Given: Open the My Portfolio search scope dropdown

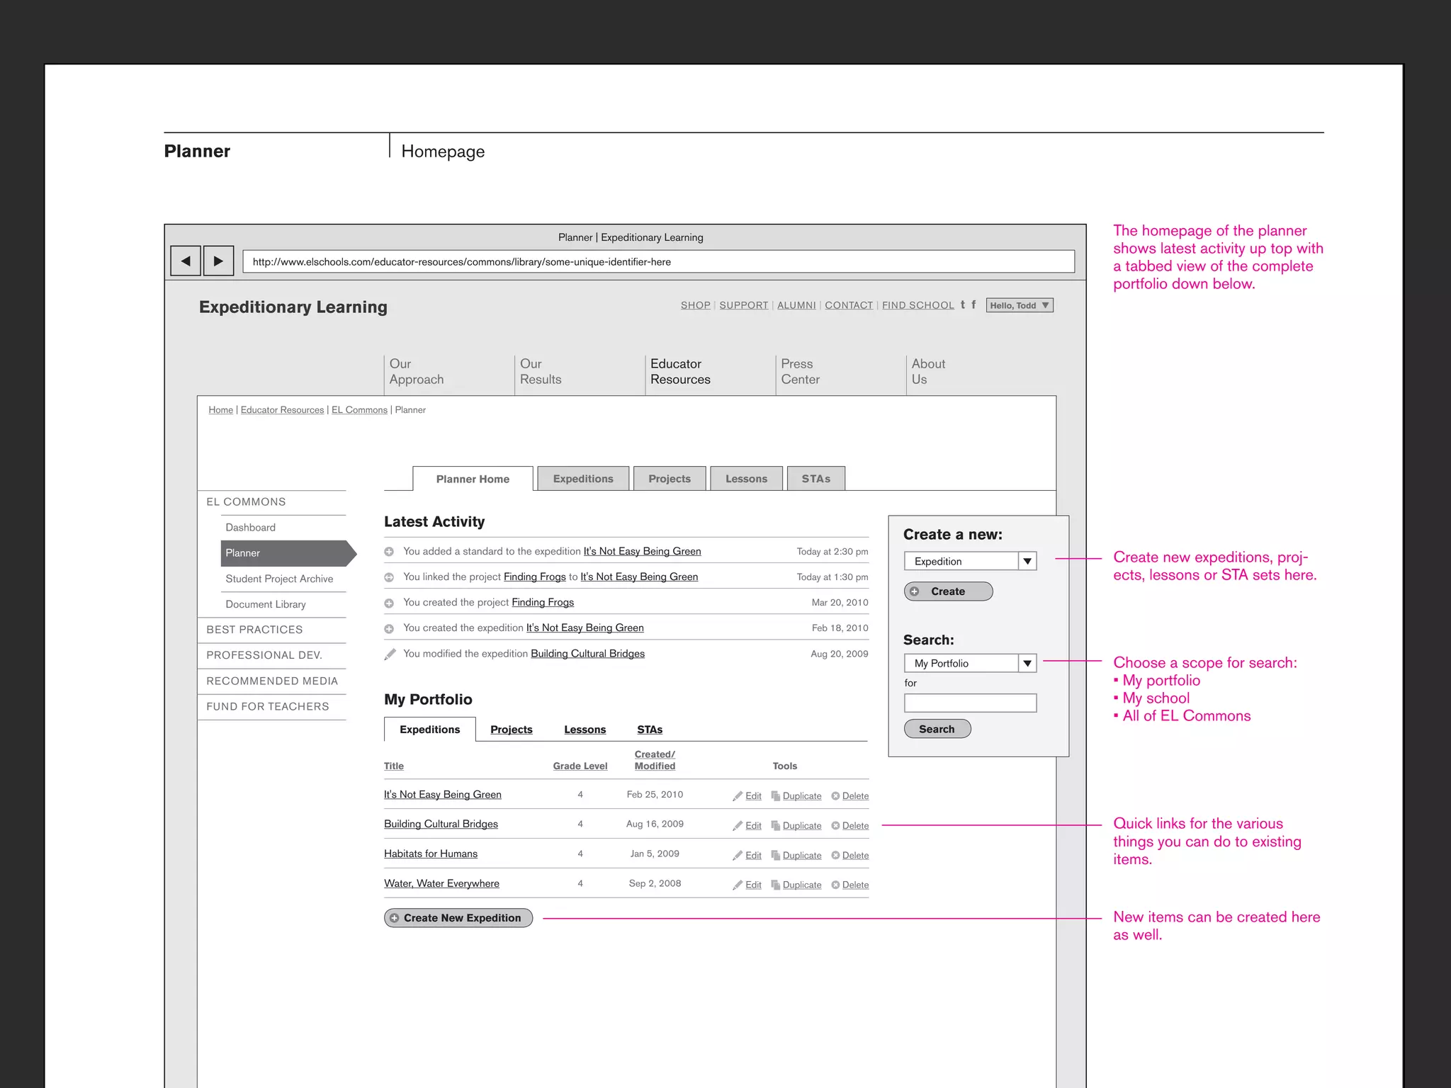Looking at the screenshot, I should pos(970,663).
